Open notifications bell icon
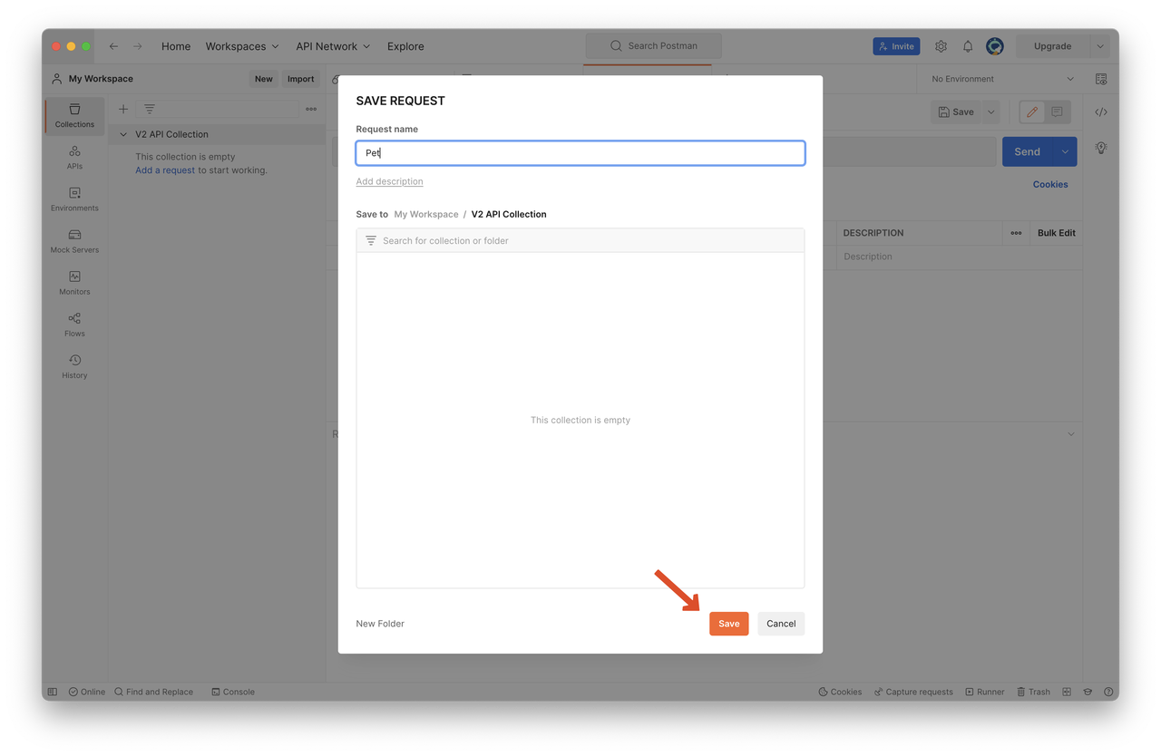This screenshot has width=1161, height=756. (968, 46)
